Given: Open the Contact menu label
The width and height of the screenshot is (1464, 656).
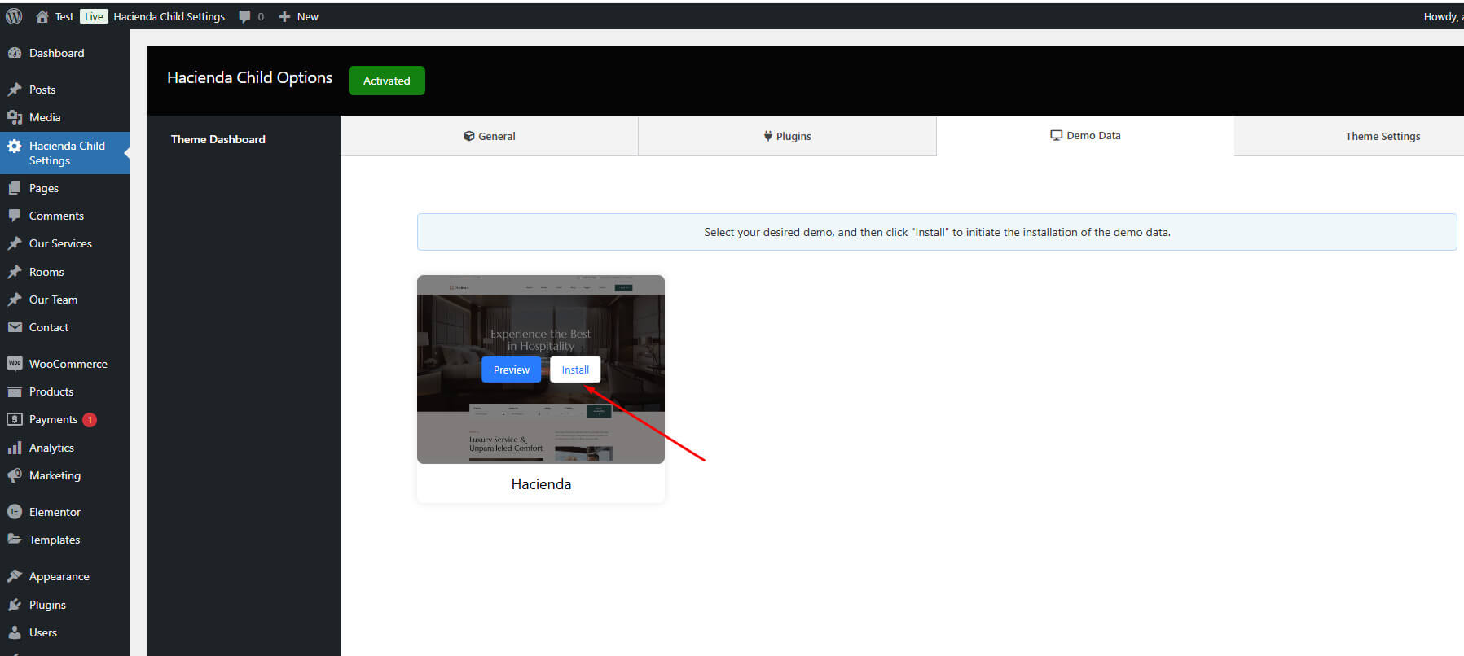Looking at the screenshot, I should (49, 327).
